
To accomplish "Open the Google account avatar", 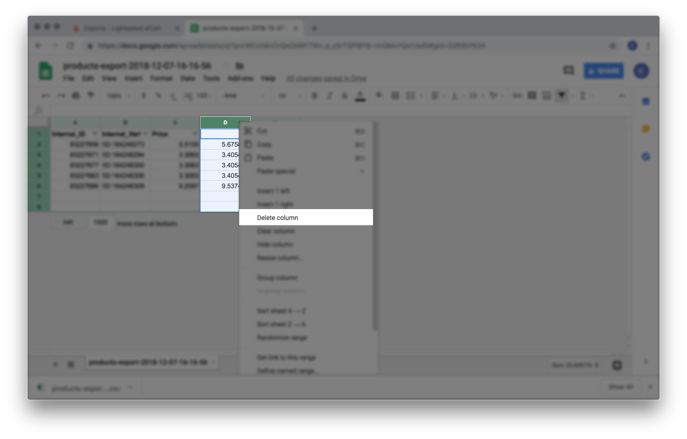I will [x=641, y=71].
